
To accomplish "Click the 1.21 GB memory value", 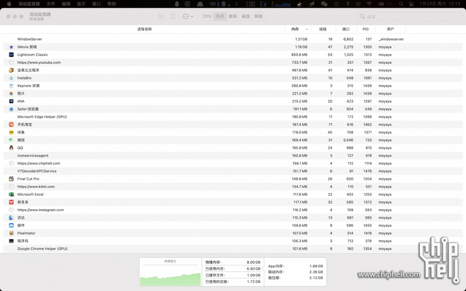I will tap(301, 39).
